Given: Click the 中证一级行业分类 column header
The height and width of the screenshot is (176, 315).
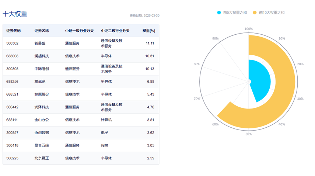Looking at the screenshot, I should pyautogui.click(x=79, y=31).
